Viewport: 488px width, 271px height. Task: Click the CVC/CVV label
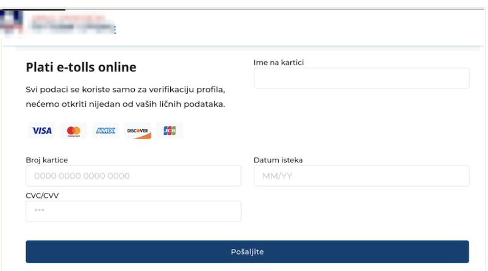[x=42, y=195]
